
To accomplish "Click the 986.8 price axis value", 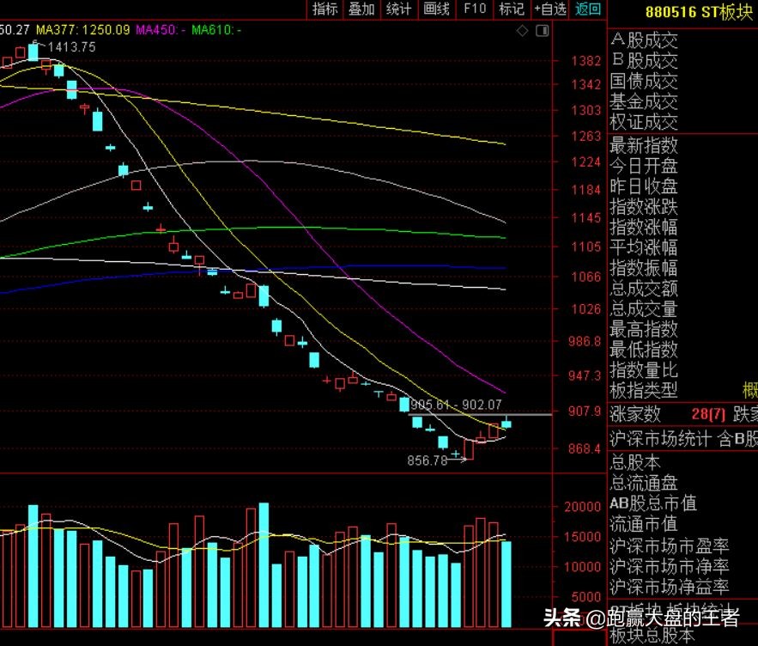I will point(585,341).
